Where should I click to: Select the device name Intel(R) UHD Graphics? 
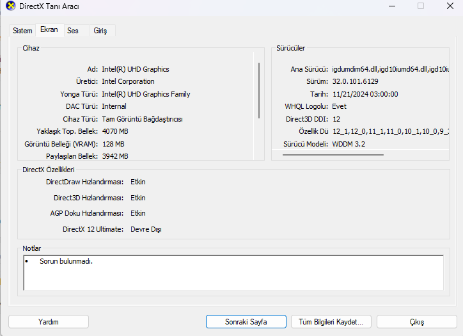136,69
